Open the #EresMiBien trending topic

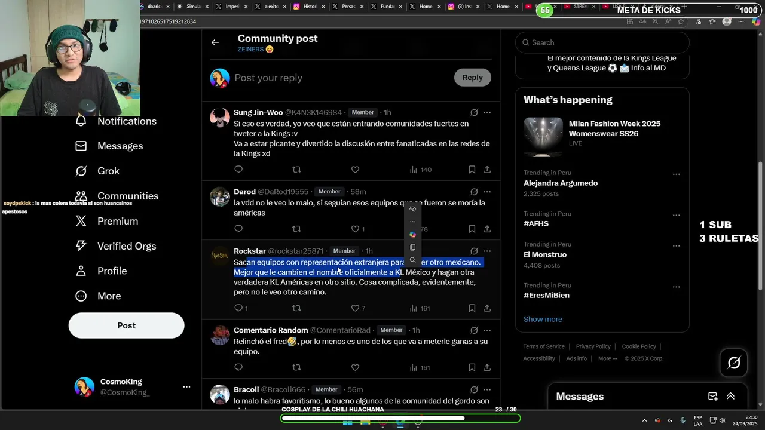[546, 296]
